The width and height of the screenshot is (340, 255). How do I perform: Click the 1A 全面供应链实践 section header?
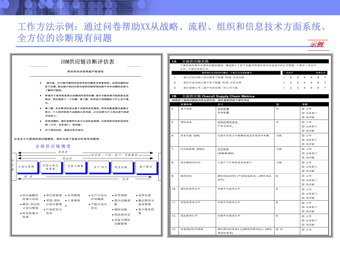tap(249, 61)
